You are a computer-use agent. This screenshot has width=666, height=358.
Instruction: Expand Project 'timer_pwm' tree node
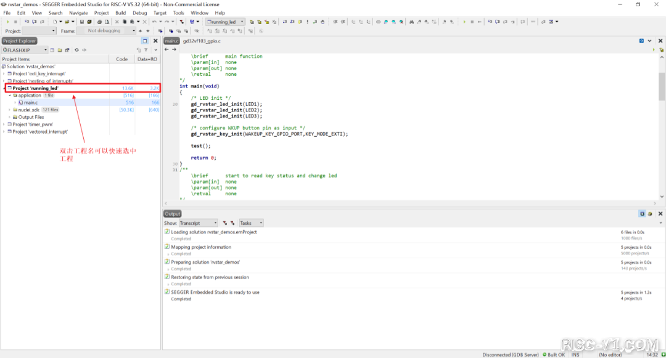coord(4,124)
